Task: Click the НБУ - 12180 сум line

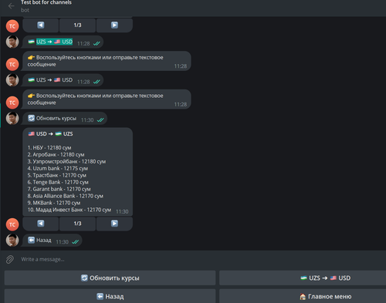Action: point(49,148)
